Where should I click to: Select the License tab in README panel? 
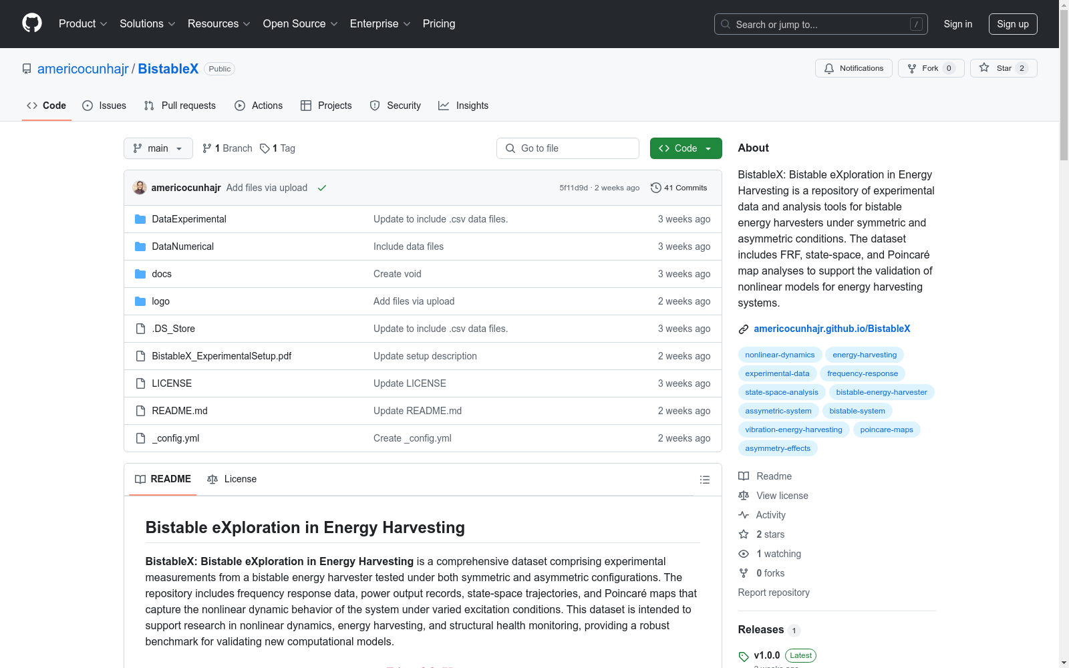click(232, 479)
